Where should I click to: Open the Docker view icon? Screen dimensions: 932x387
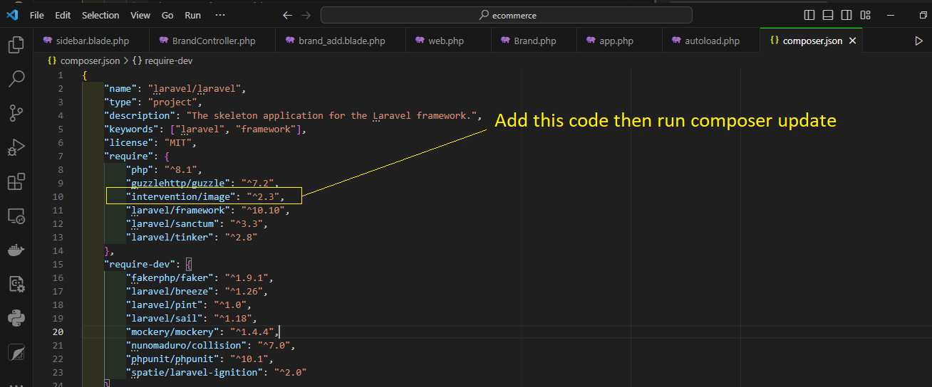(x=16, y=250)
